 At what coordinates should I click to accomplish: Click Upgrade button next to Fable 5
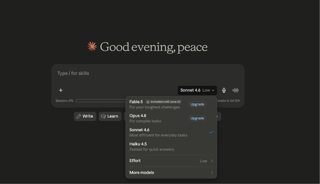point(197,104)
